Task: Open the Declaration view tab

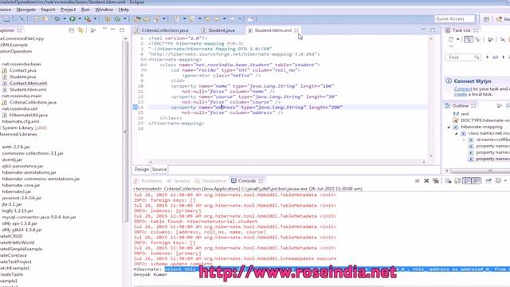Action: [210, 181]
